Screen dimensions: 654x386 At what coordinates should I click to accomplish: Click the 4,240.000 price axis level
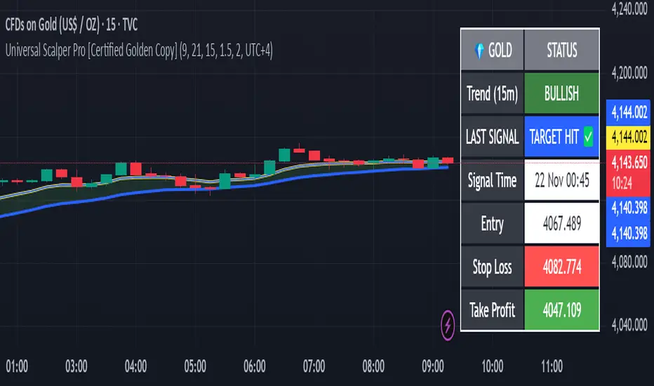point(629,9)
